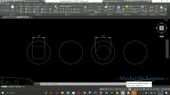Switch to the Manage ribbon tab
Image resolution: width=170 pixels, height=95 pixels.
click(40, 4)
